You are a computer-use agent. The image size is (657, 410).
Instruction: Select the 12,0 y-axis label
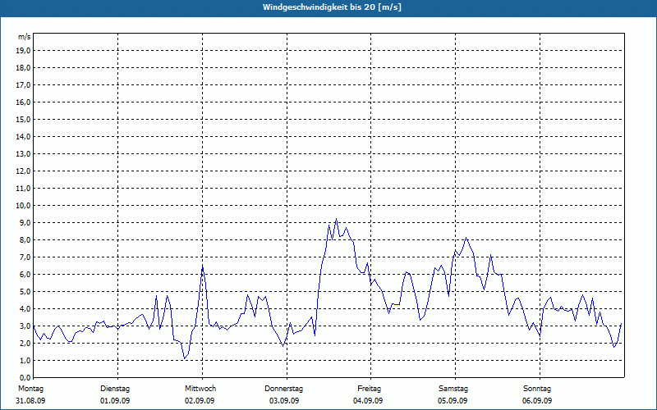[x=22, y=171]
